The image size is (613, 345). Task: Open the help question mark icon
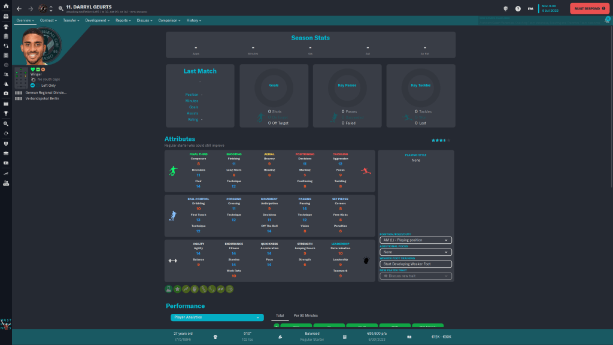[518, 9]
